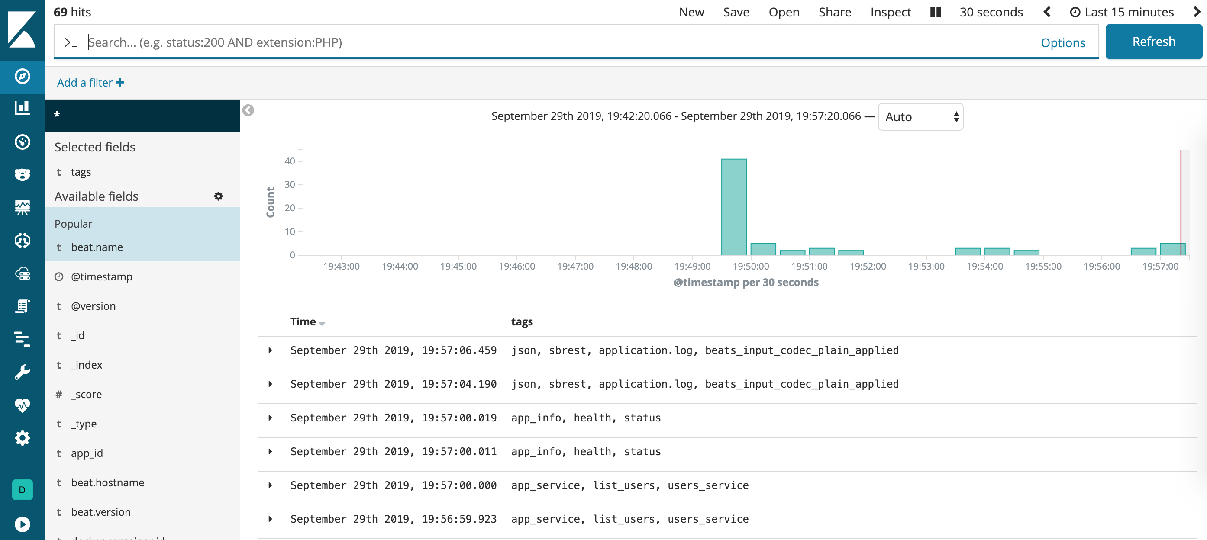Click the Refresh button
This screenshot has width=1207, height=540.
coord(1153,42)
